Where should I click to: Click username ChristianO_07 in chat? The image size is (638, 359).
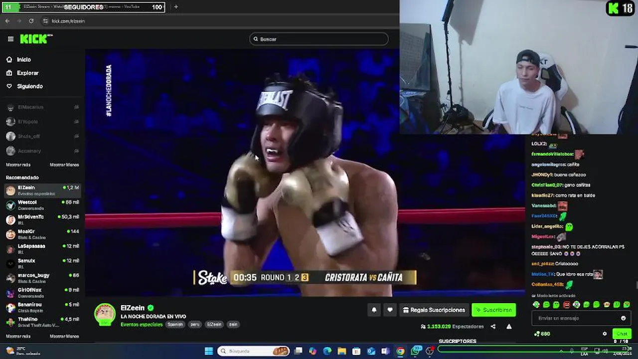(x=547, y=185)
